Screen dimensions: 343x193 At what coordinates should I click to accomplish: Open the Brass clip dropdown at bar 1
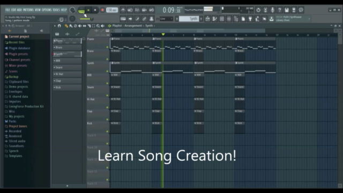click(x=112, y=51)
